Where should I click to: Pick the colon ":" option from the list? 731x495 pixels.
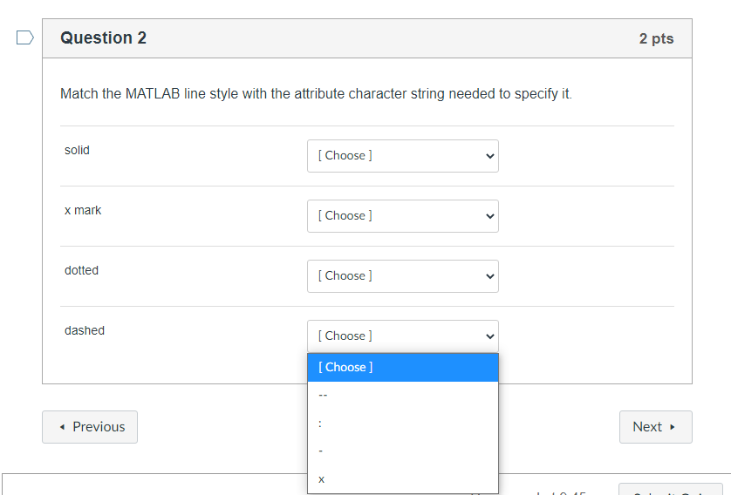pyautogui.click(x=402, y=424)
